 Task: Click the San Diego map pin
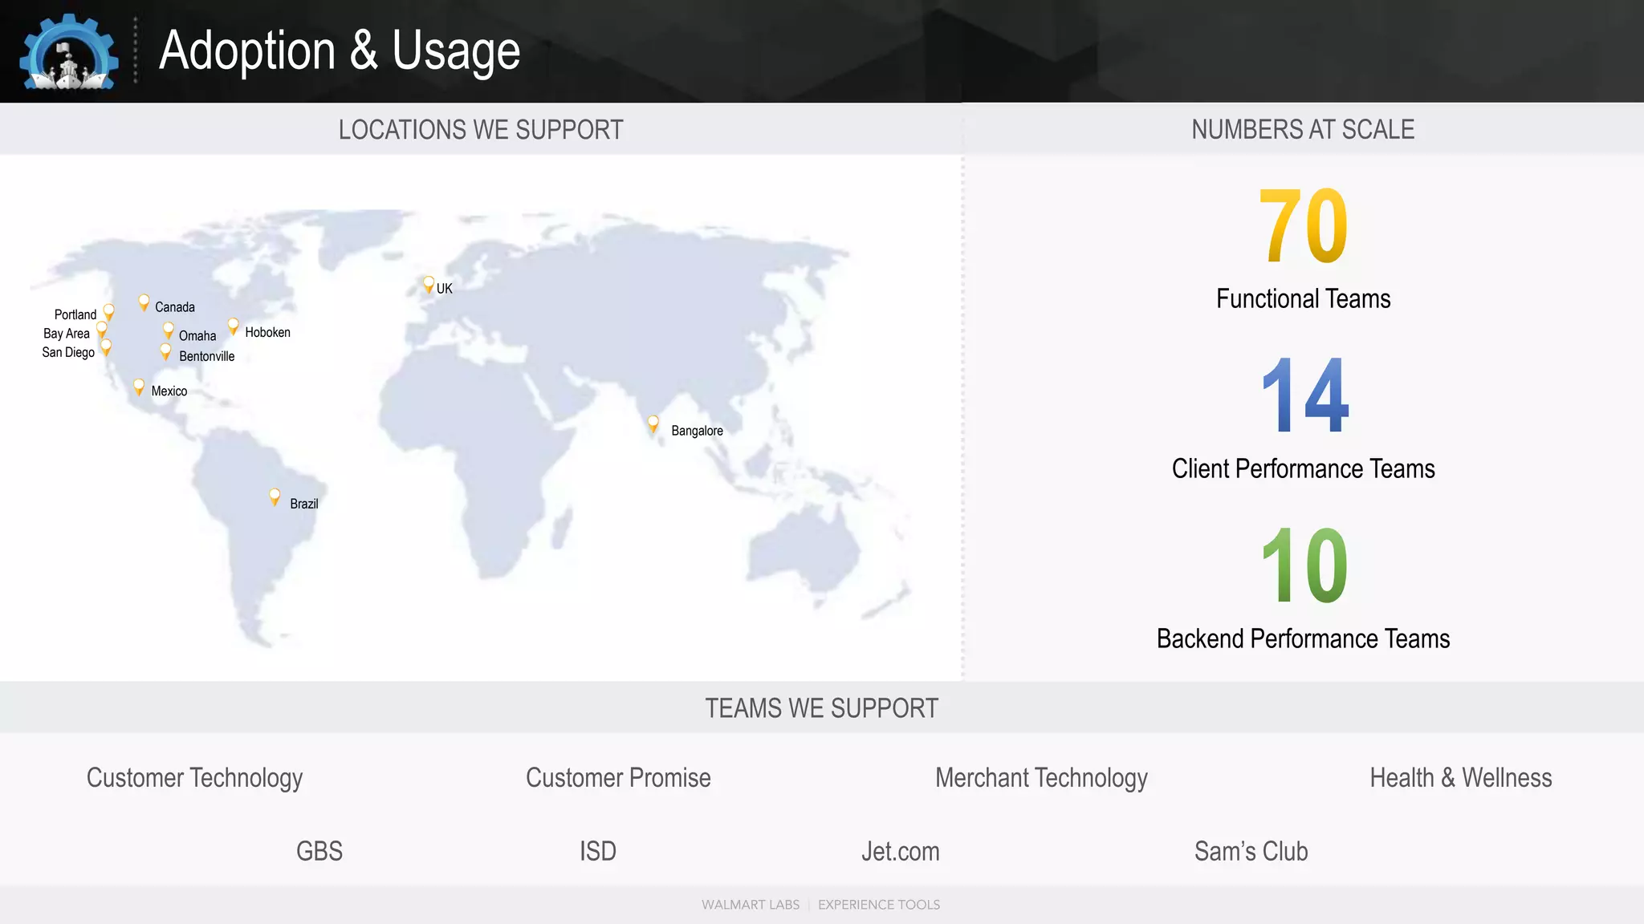[x=106, y=348]
